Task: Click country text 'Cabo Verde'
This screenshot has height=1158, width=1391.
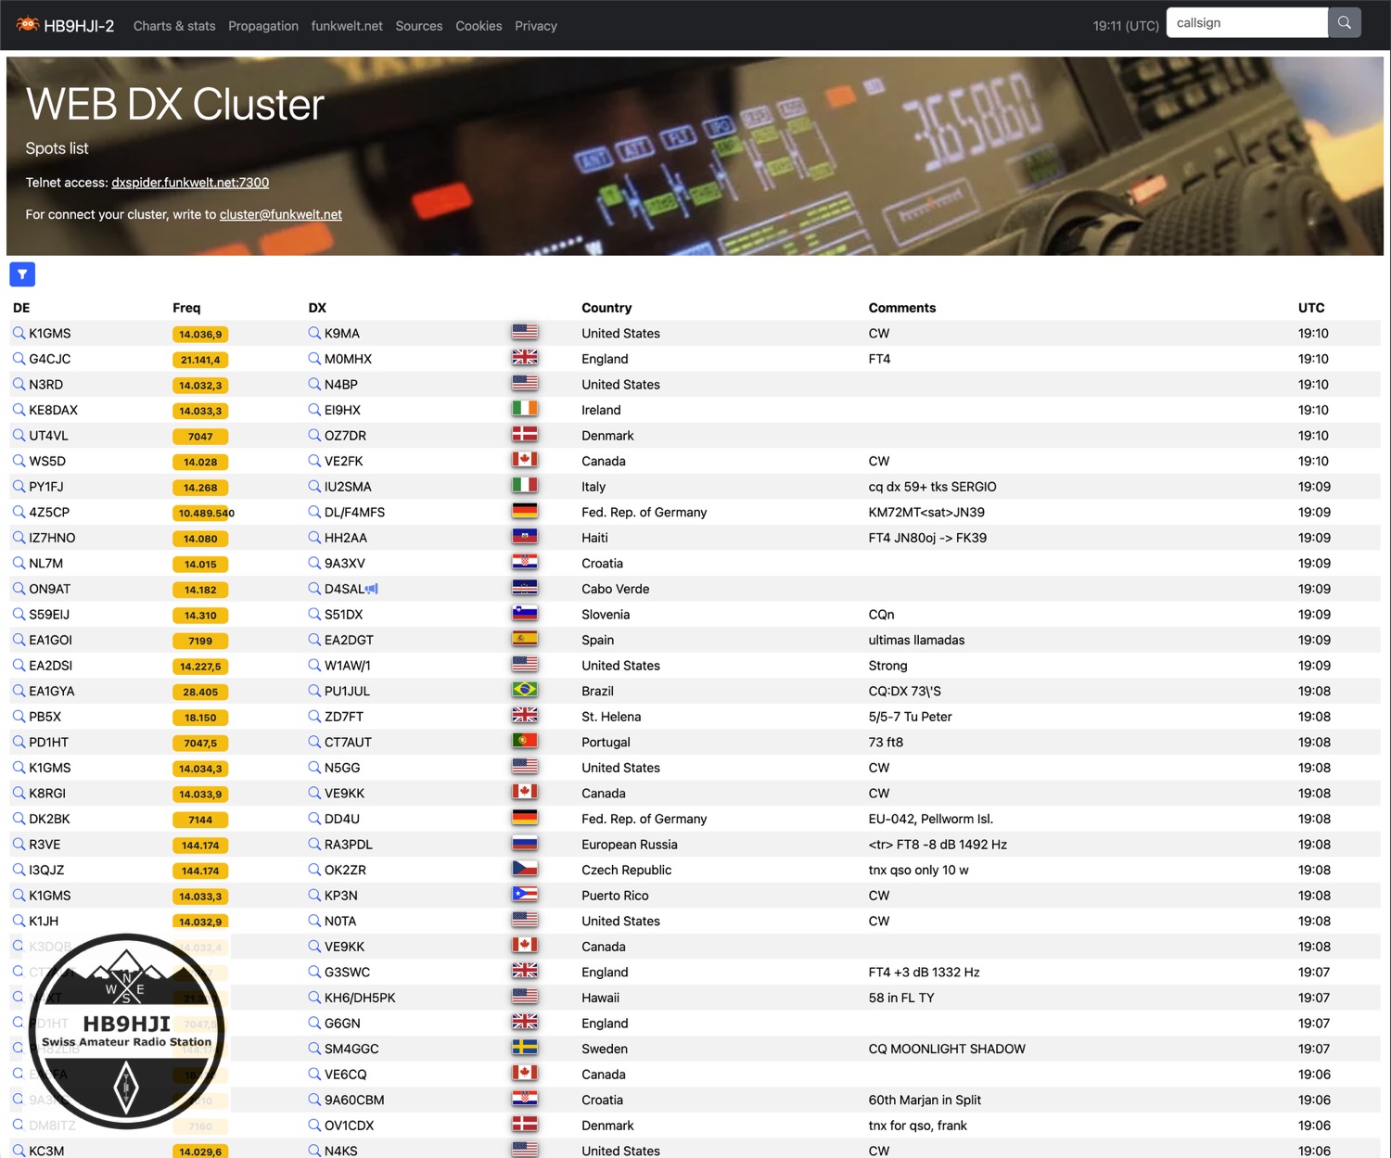Action: 616,589
